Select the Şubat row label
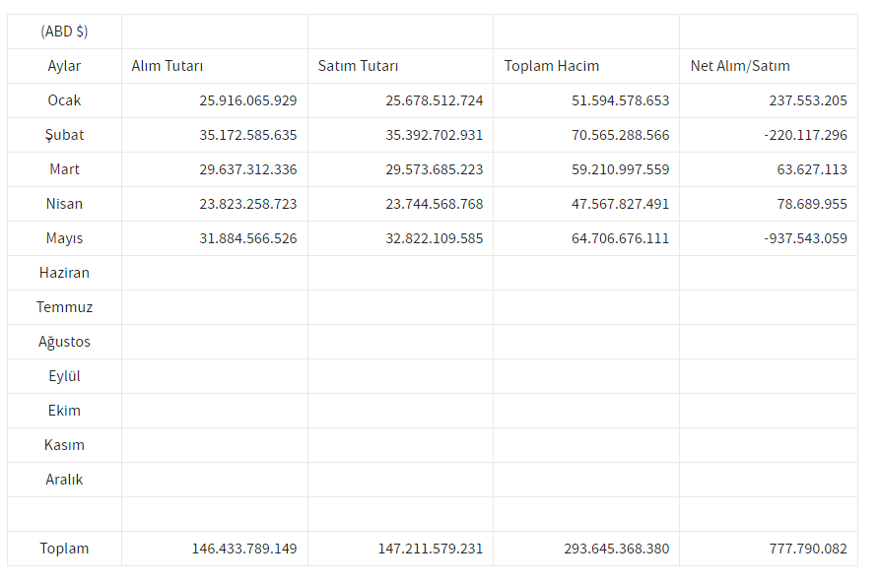Viewport: 880px width, 583px height. coord(64,135)
